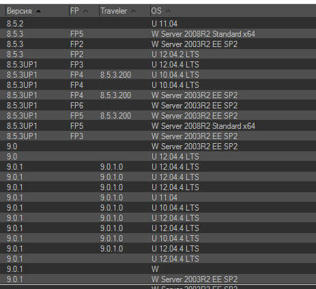Select the 8.5.3 FP5 Server 2008R2 row

[x=158, y=34]
